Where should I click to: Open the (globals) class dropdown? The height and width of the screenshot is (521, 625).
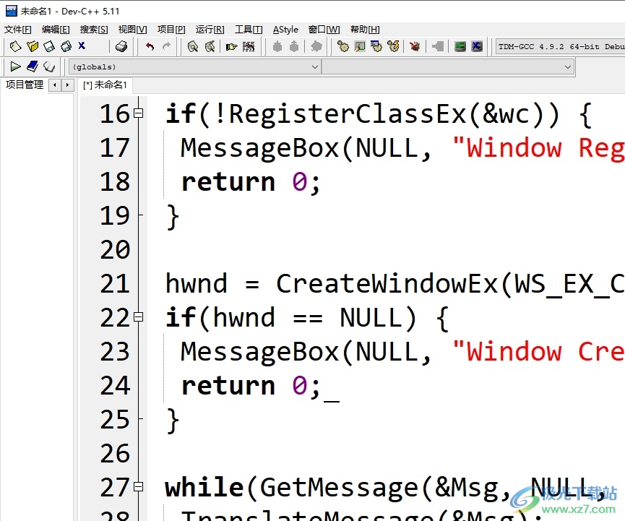195,67
